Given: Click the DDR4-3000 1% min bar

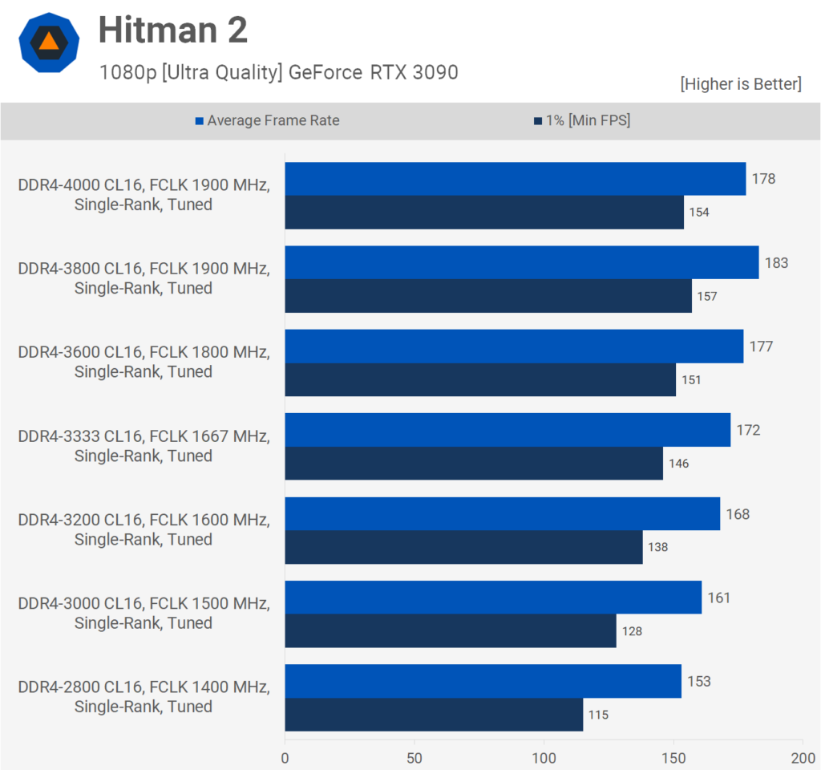Looking at the screenshot, I should pyautogui.click(x=450, y=631).
